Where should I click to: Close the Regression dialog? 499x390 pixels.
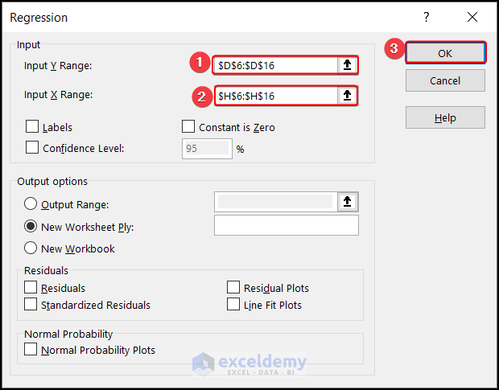(472, 17)
